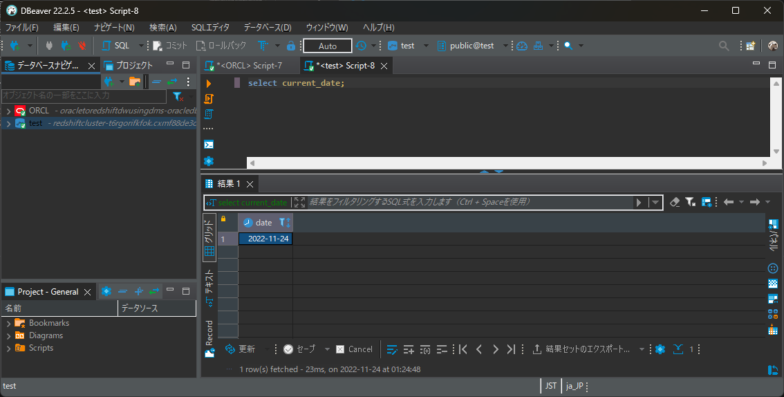
Task: Expand the test connection node
Action: 8,124
